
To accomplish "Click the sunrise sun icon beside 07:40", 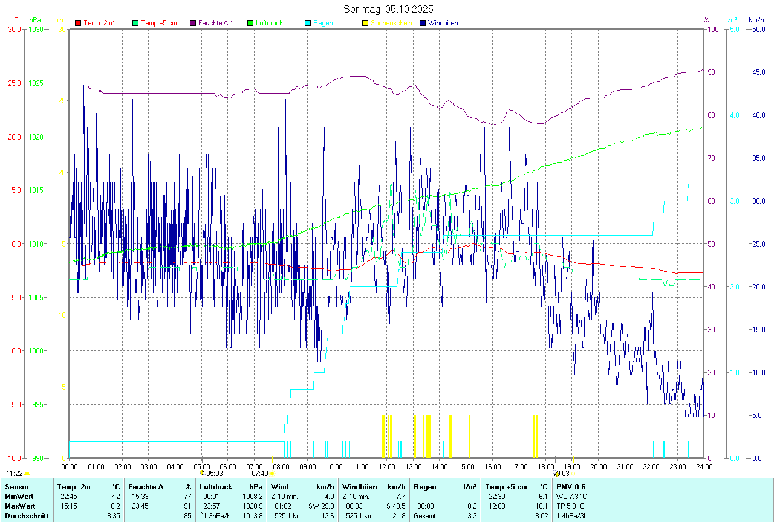I will pos(273,474).
